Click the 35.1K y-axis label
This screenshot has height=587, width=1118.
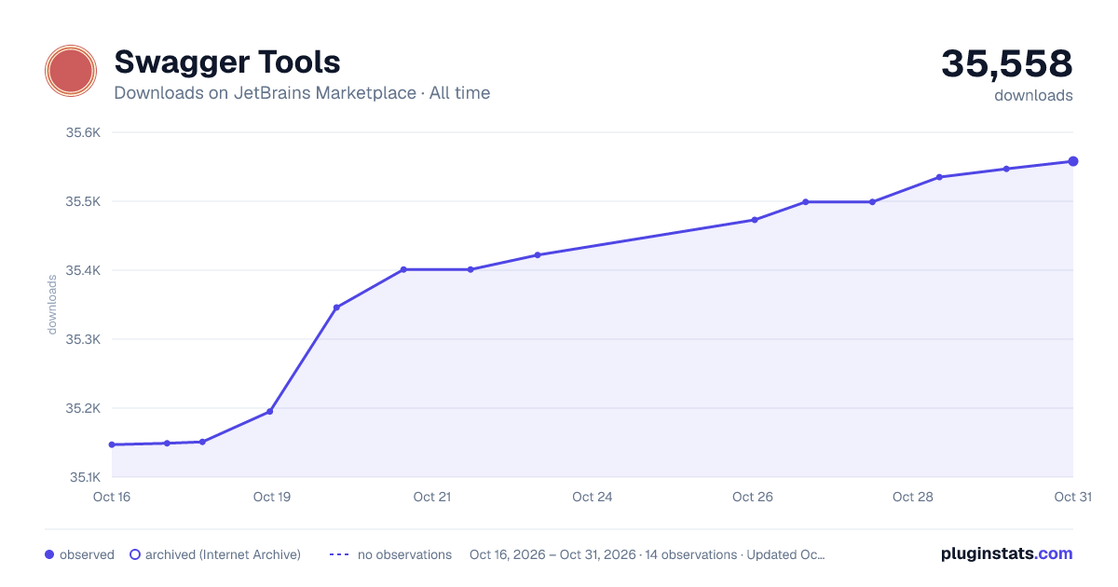coord(83,477)
